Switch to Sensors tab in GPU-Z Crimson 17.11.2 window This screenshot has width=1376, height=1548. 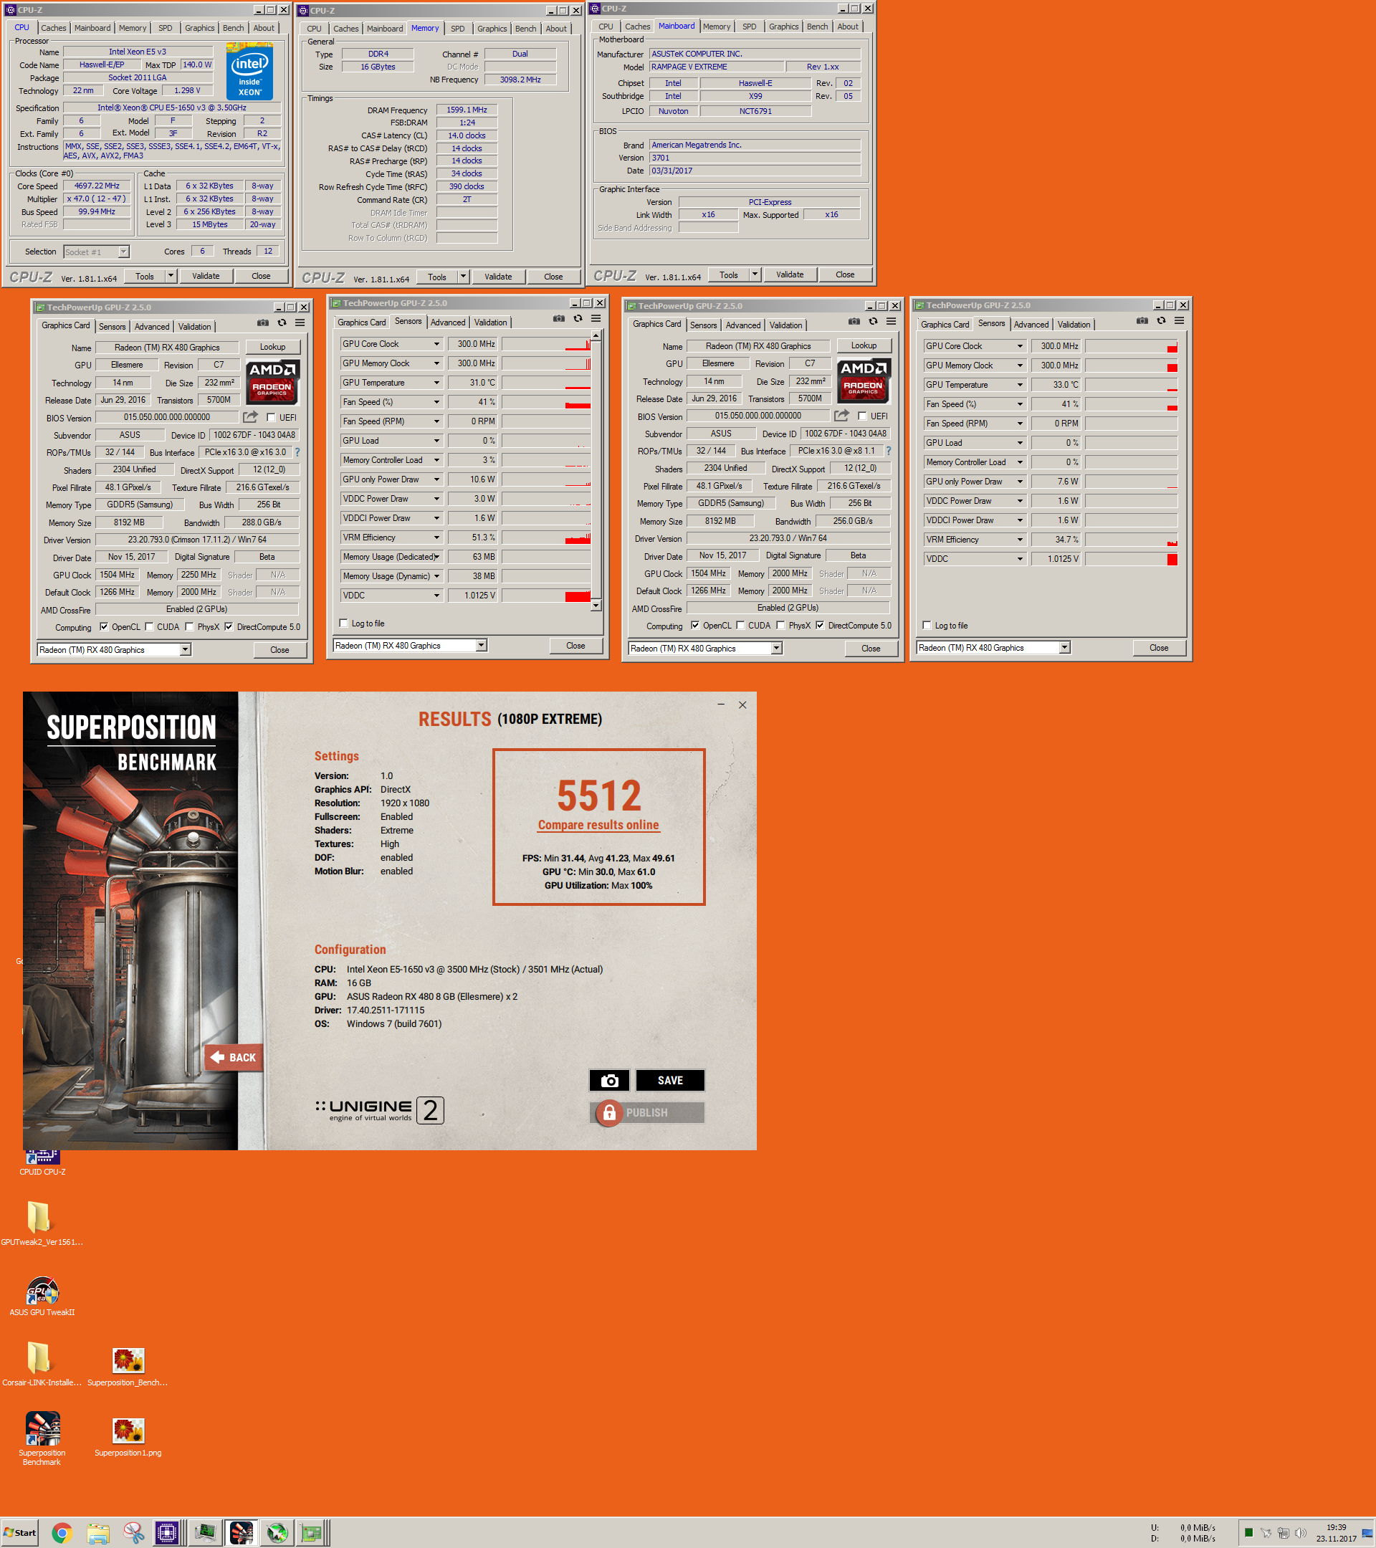click(x=112, y=326)
